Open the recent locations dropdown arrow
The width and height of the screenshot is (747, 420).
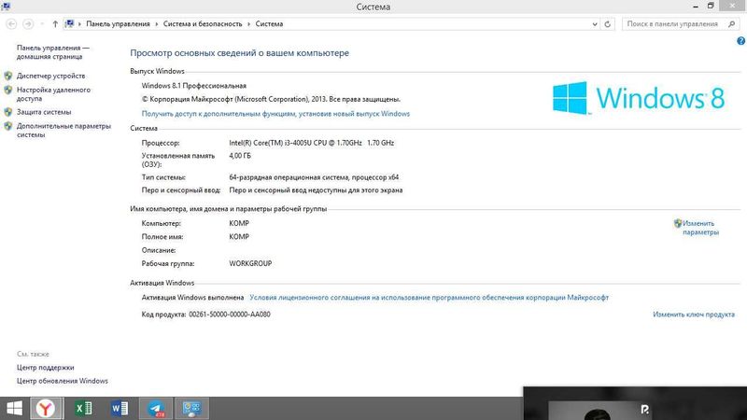[x=42, y=24]
